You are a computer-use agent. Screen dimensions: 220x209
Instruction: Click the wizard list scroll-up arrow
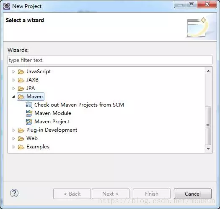[208, 71]
